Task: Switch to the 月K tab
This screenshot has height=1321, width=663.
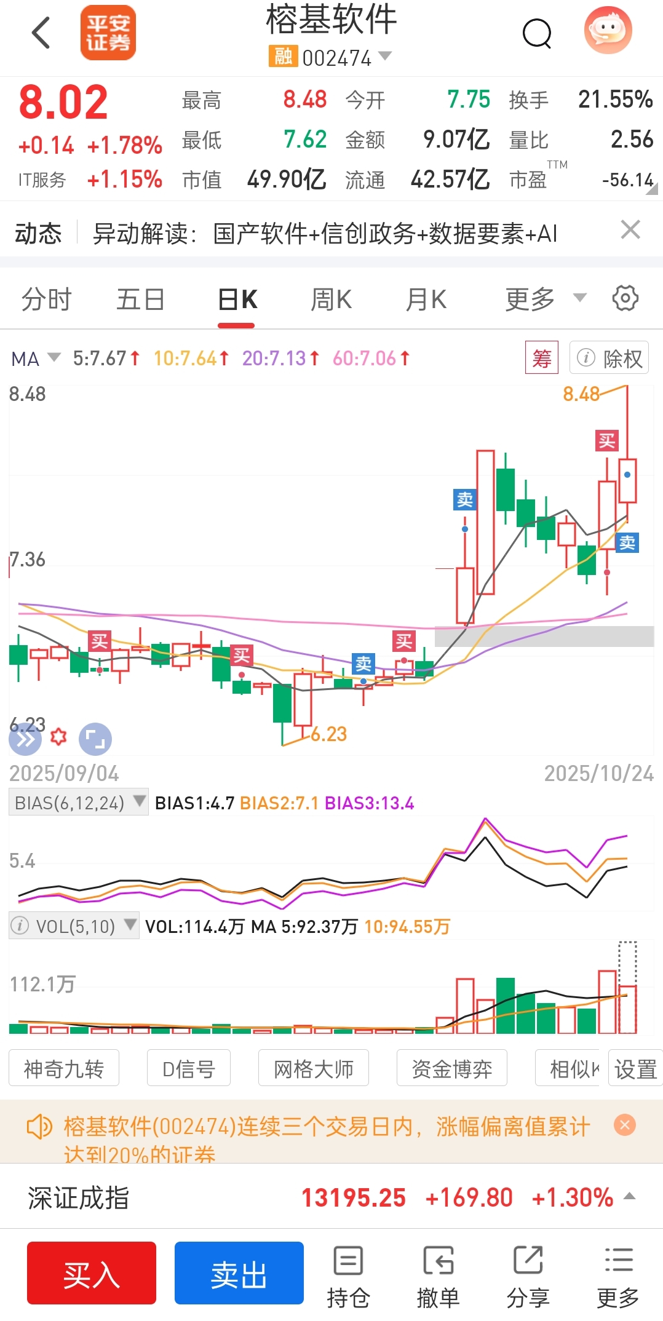Action: click(426, 300)
